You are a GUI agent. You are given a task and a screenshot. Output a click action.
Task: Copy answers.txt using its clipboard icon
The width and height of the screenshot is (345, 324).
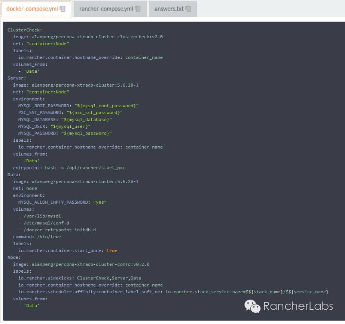pyautogui.click(x=188, y=9)
